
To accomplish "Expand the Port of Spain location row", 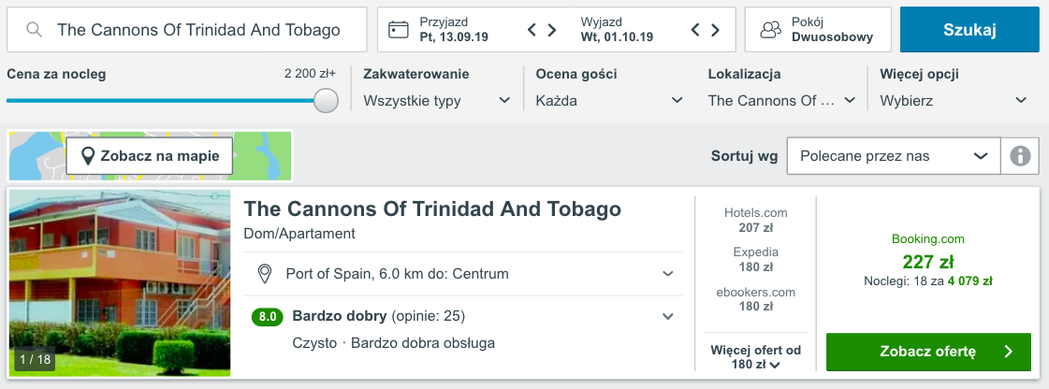I will 463,273.
